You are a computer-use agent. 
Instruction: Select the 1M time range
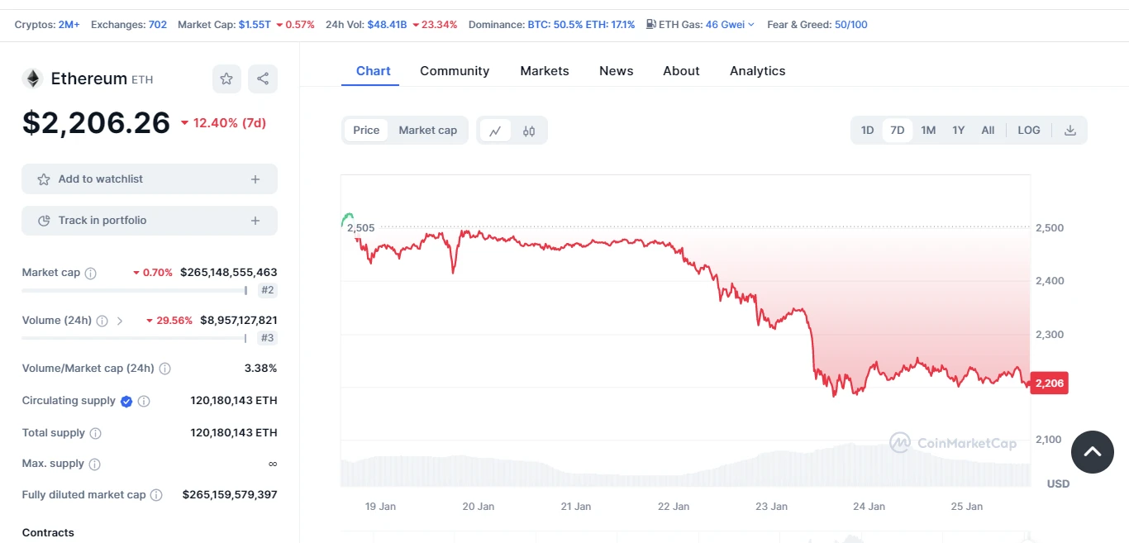pyautogui.click(x=928, y=131)
